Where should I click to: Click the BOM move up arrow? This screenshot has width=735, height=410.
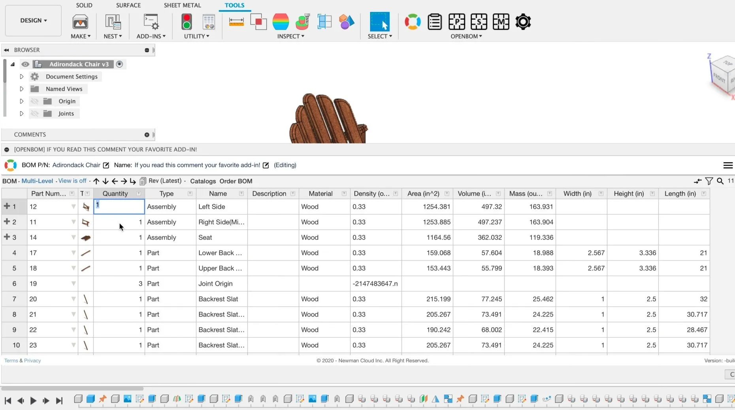coord(96,181)
